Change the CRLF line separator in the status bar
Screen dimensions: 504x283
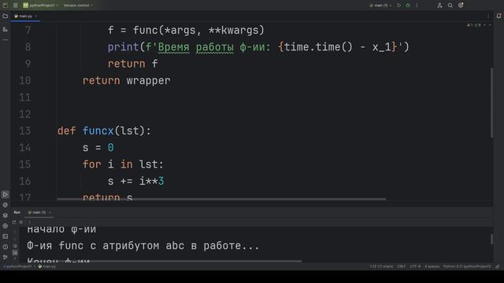pos(401,266)
